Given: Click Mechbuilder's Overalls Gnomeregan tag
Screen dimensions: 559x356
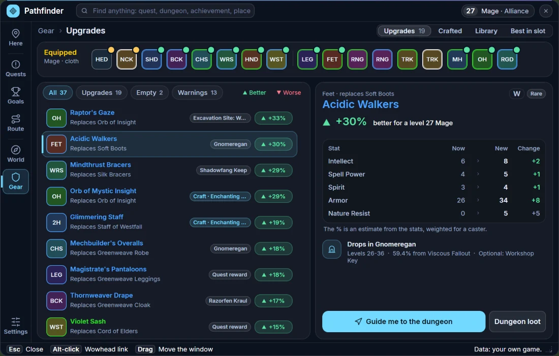Looking at the screenshot, I should pyautogui.click(x=230, y=248).
